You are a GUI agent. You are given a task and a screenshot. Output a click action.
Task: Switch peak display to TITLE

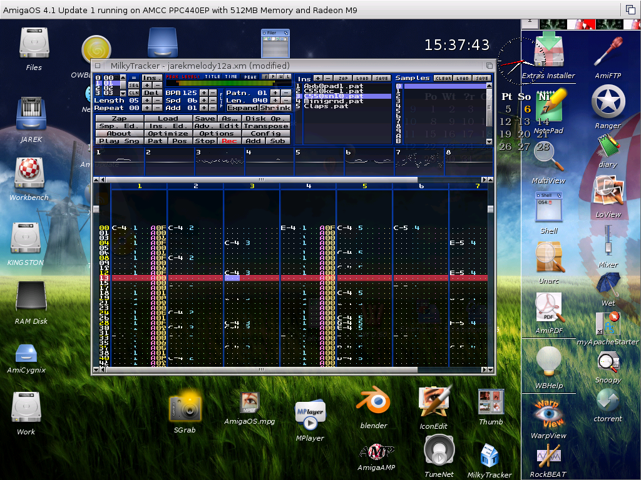pos(213,77)
